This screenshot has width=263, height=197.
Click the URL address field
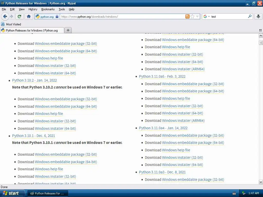coord(123,17)
